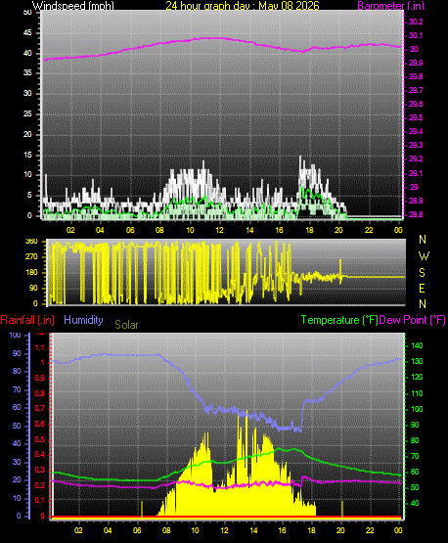The image size is (448, 543).
Task: Click the '45' windspeed axis value
Action: point(27,33)
